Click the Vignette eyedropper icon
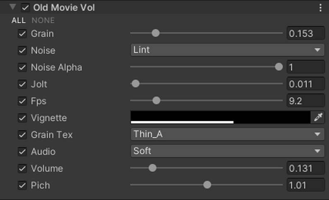The height and width of the screenshot is (200, 329). tap(318, 118)
